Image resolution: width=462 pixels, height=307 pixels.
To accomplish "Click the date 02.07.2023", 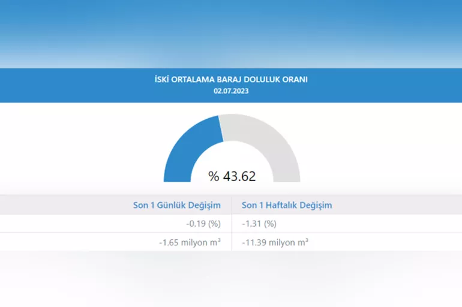I will (x=231, y=91).
